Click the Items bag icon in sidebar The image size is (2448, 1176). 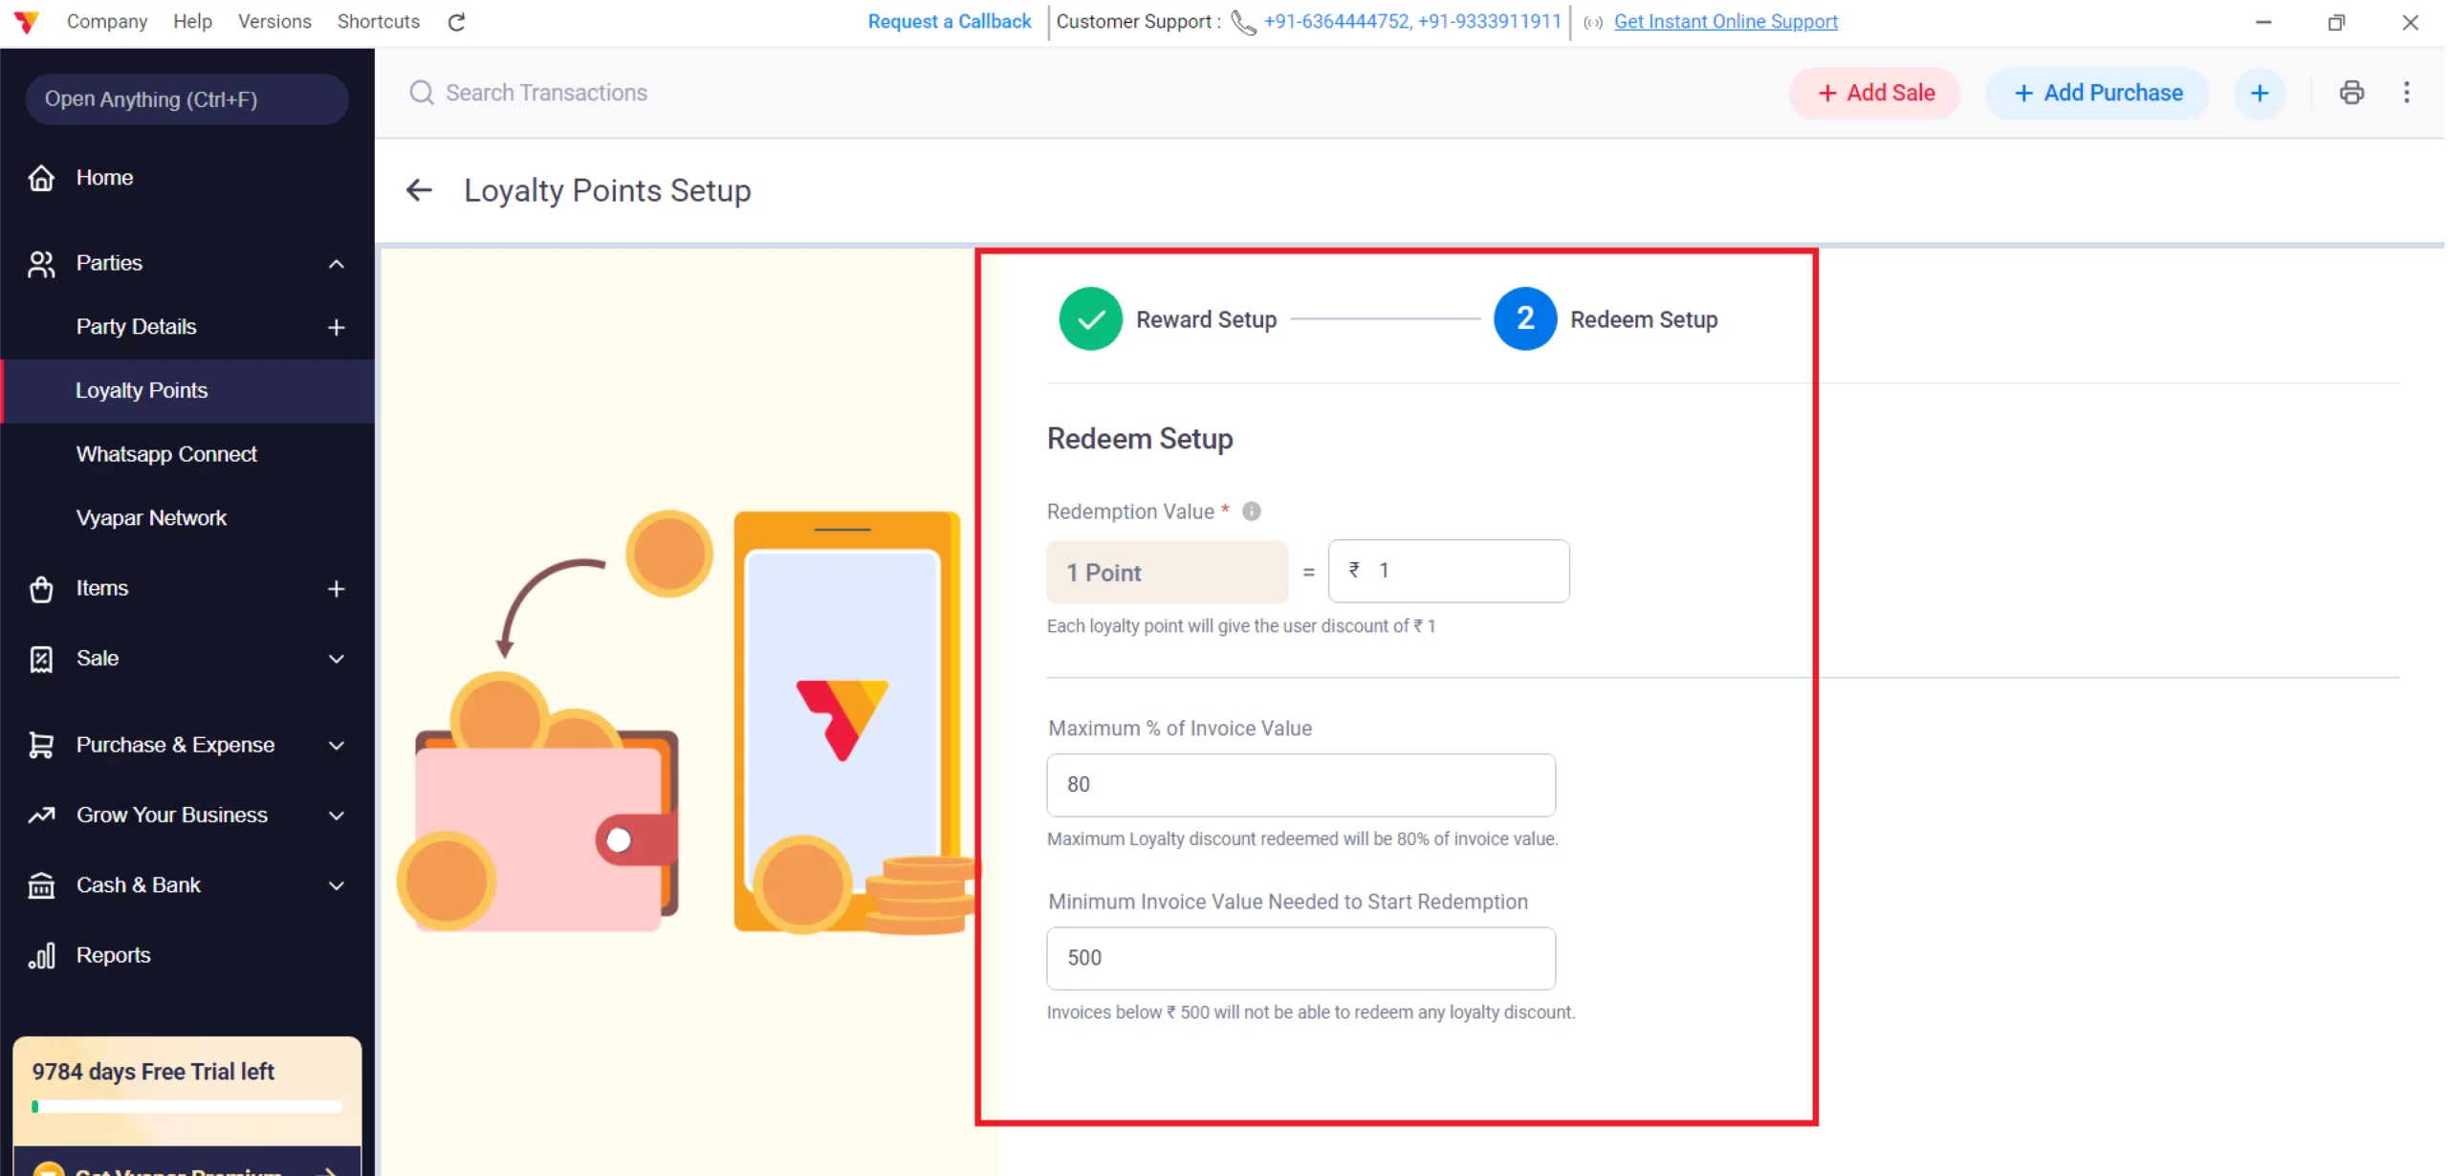41,589
